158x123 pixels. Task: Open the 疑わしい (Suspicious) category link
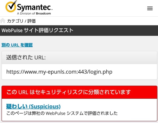[x=33, y=106]
